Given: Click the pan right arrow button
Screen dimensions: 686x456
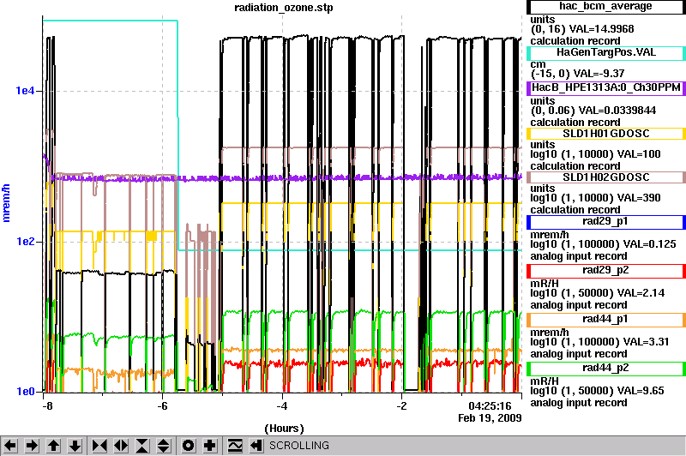Looking at the screenshot, I should click(x=32, y=446).
